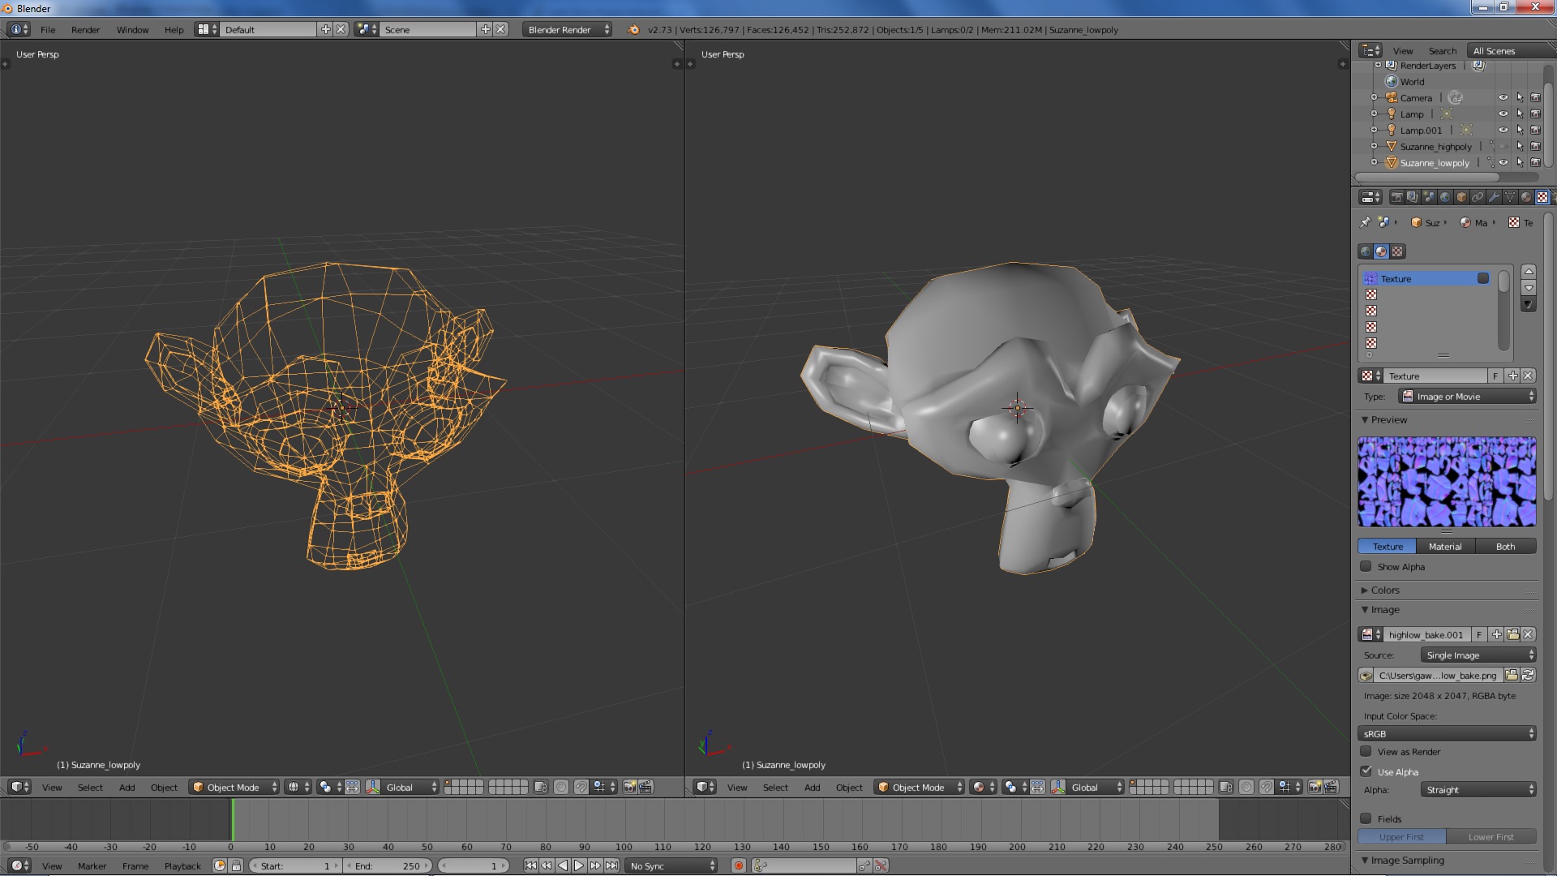Toggle 3D manipulator icon in left viewport header
Image resolution: width=1557 pixels, height=876 pixels.
click(x=373, y=787)
